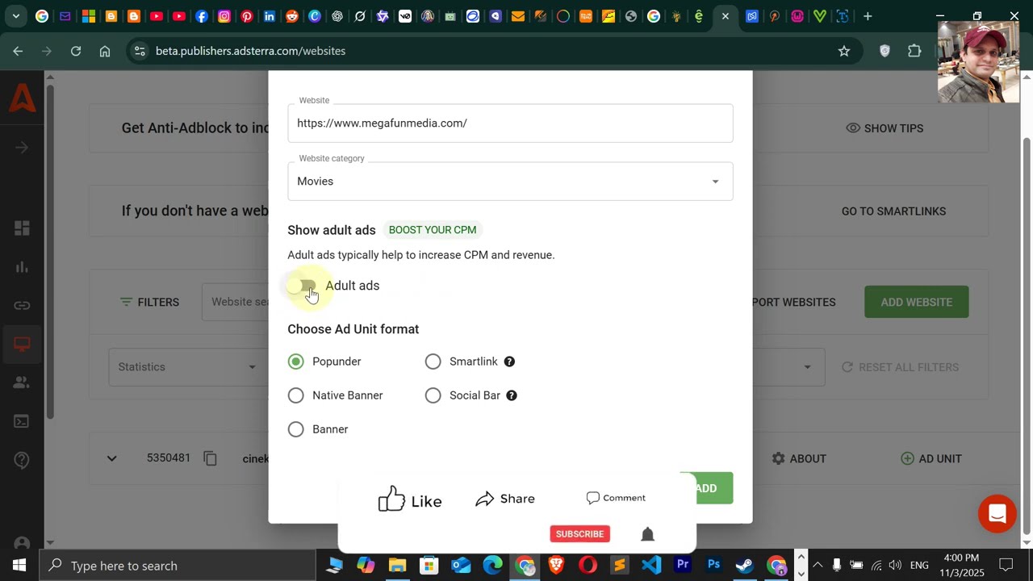The width and height of the screenshot is (1033, 581).
Task: Select the Social Bar ad unit format
Action: click(x=433, y=395)
